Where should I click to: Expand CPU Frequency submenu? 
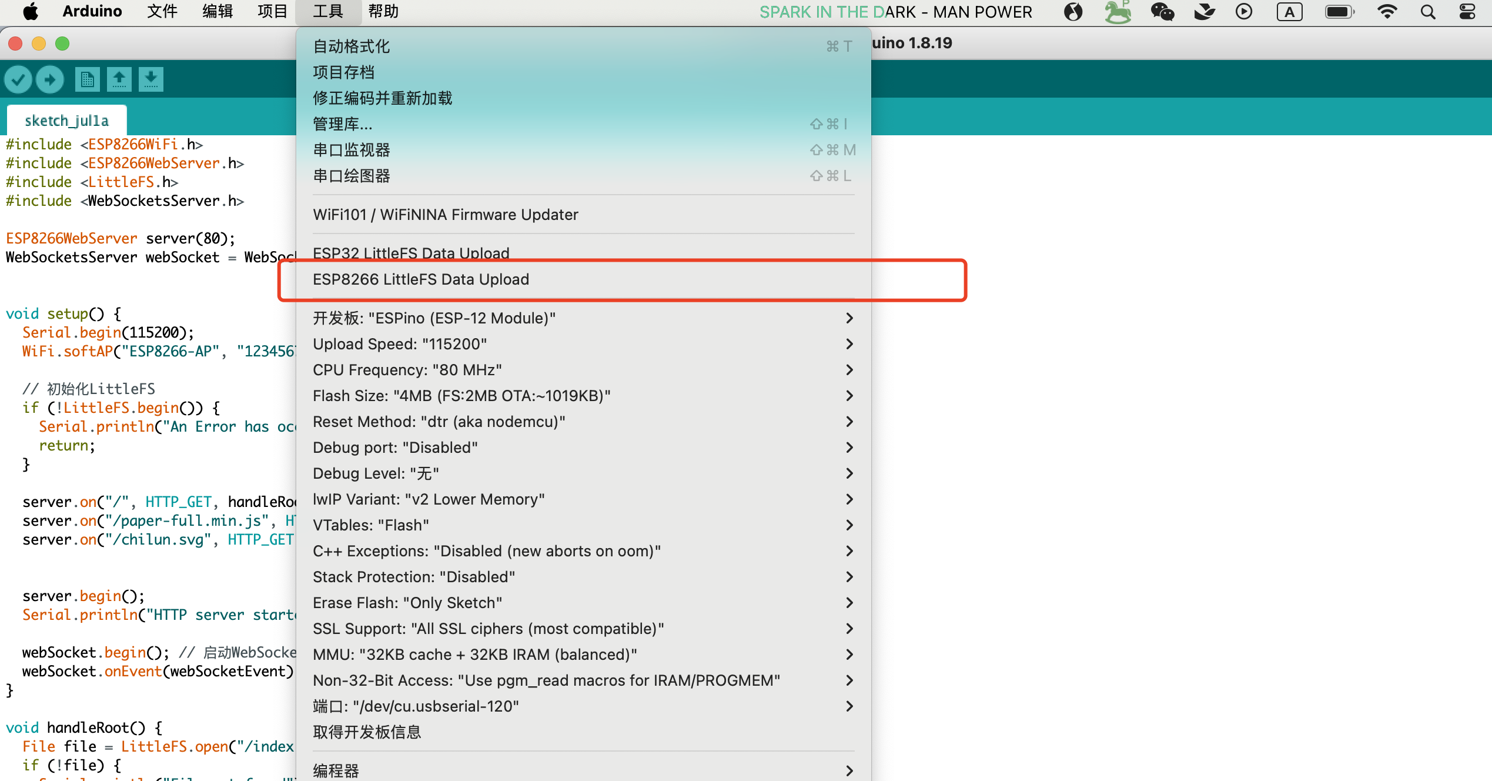(583, 370)
